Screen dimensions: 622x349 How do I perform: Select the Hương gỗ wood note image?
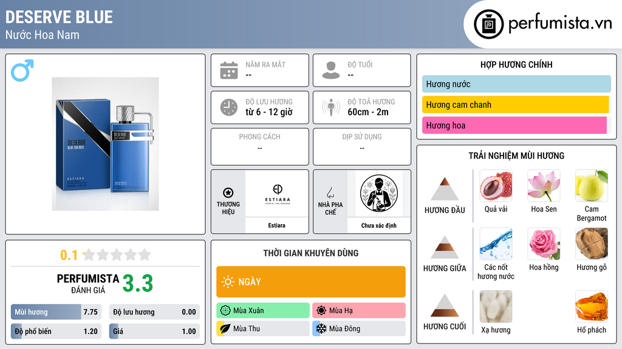(592, 244)
